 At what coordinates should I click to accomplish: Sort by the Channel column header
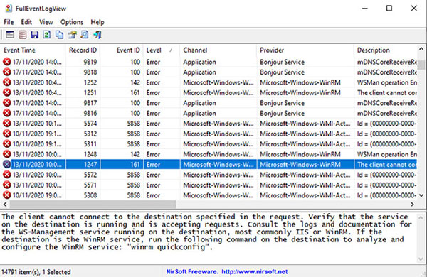[x=218, y=50]
